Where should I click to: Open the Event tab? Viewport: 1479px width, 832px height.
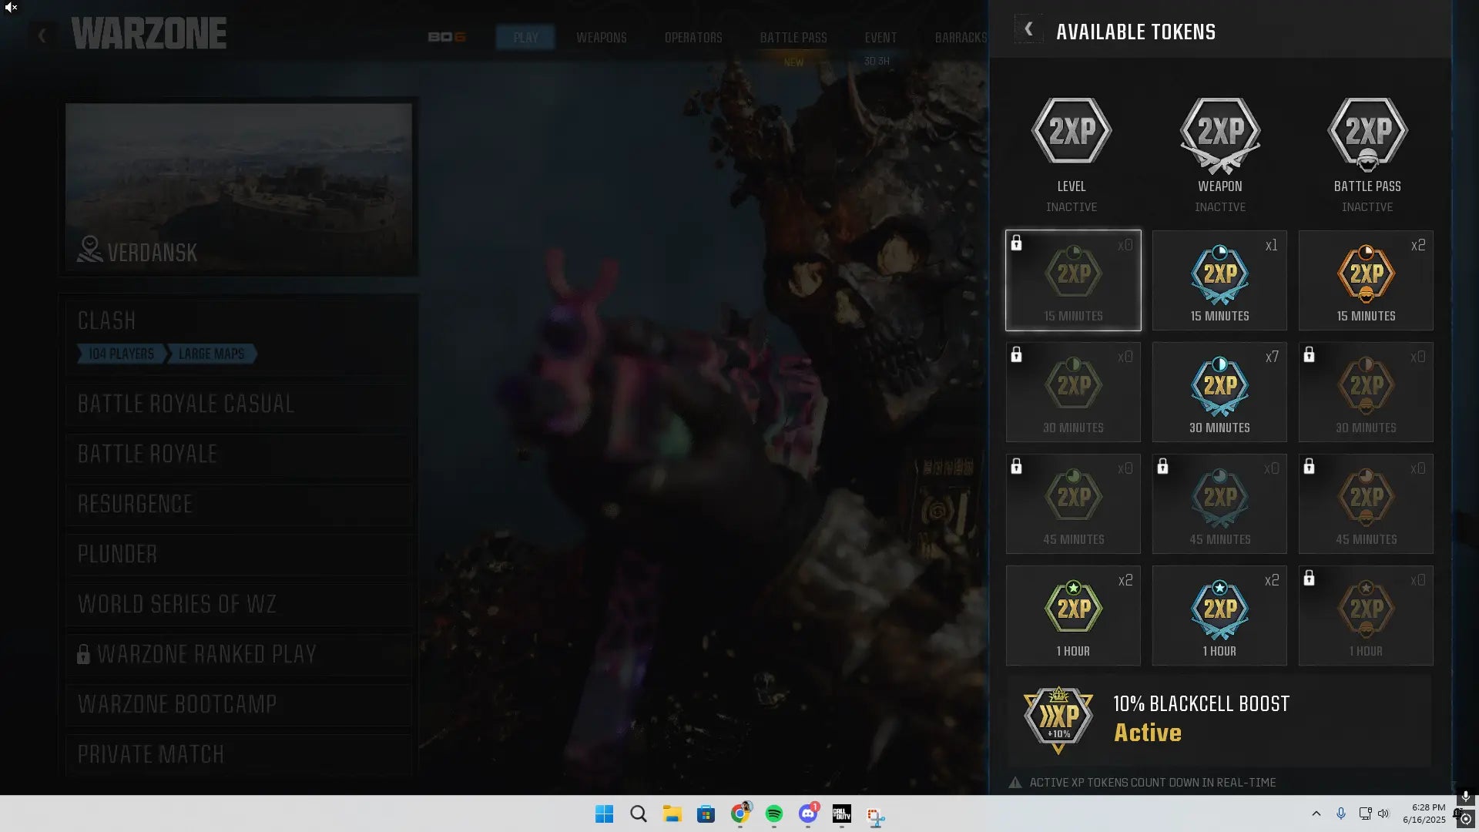coord(880,38)
